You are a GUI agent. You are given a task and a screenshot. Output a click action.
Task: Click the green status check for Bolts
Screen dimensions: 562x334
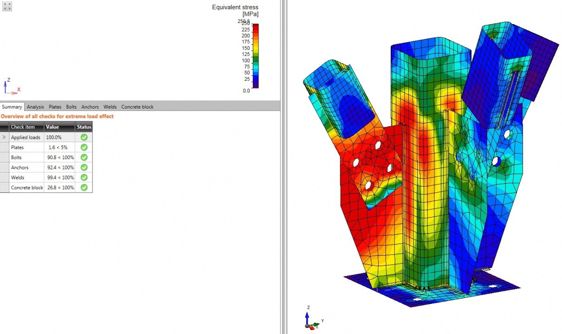(84, 158)
